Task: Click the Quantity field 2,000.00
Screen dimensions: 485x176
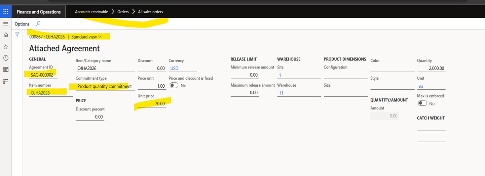Action: (431, 68)
